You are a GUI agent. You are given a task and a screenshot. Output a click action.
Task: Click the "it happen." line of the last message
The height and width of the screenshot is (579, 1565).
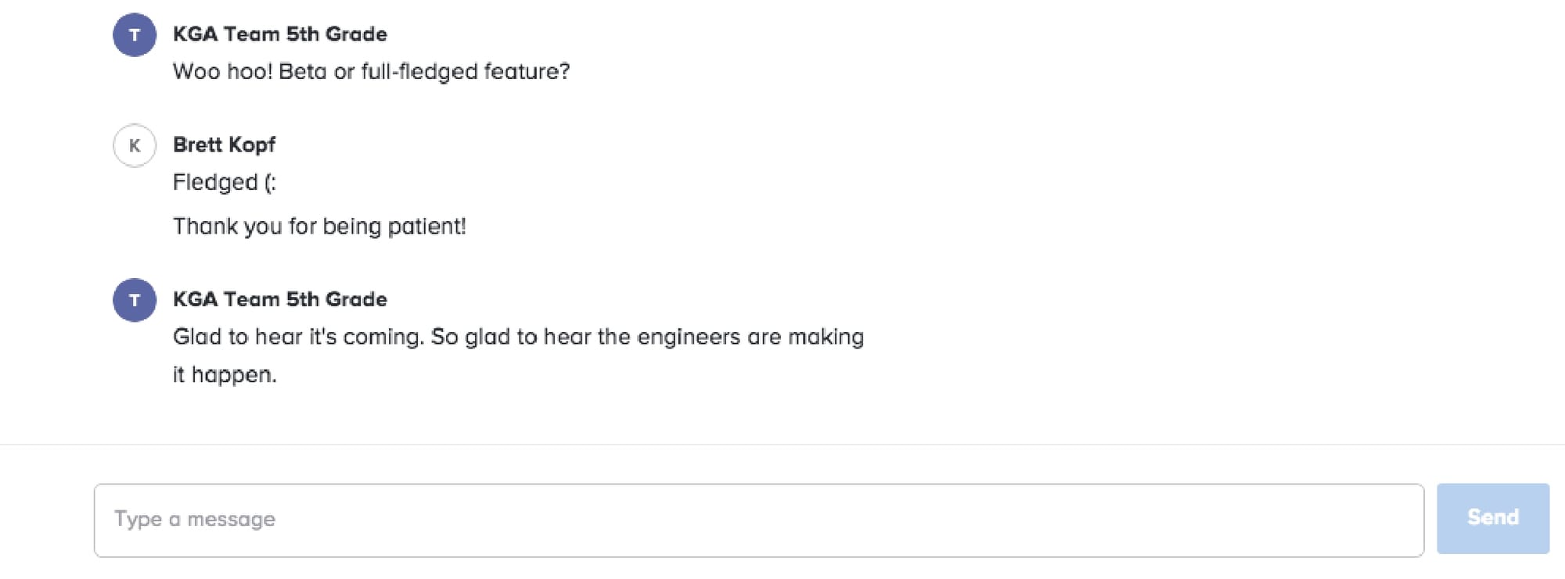225,375
